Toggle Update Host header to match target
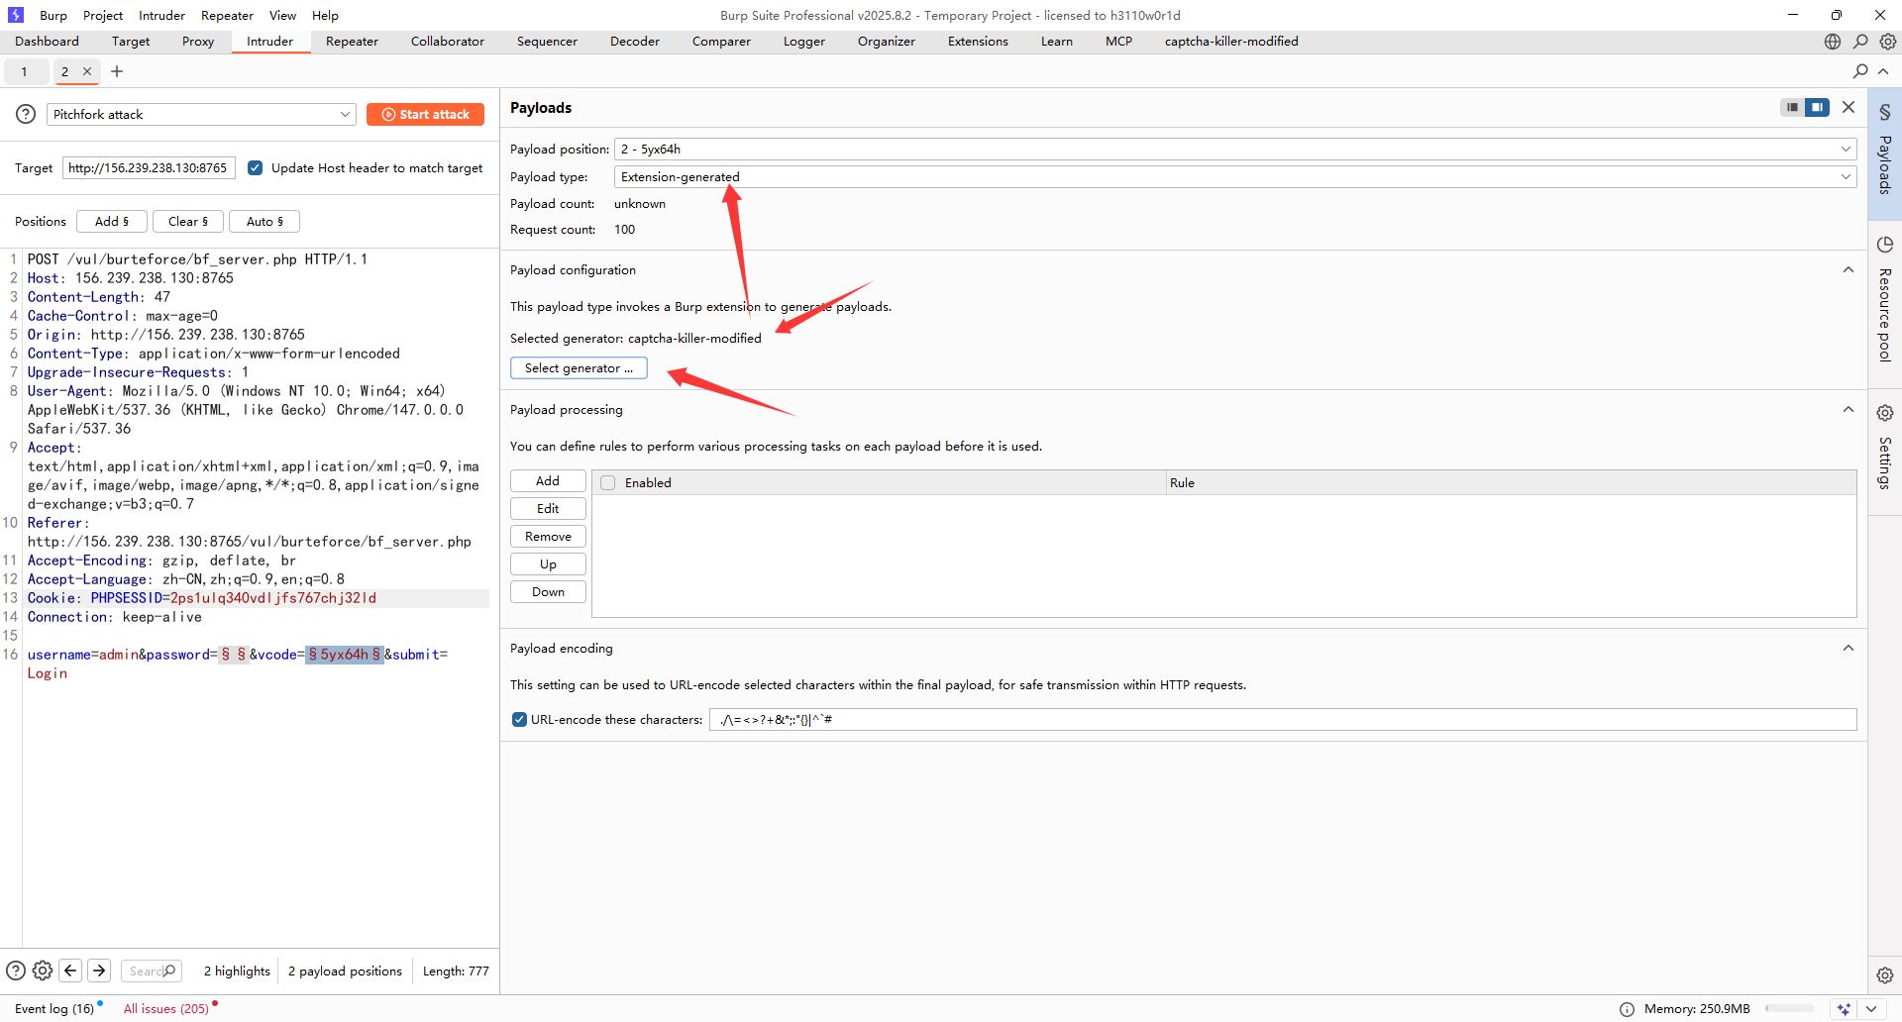The width and height of the screenshot is (1902, 1022). [x=256, y=167]
